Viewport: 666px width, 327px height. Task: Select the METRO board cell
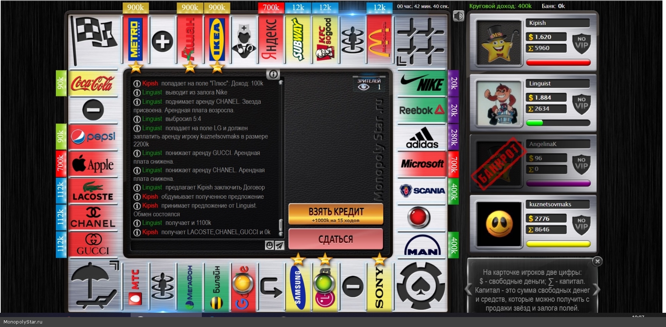(135, 41)
